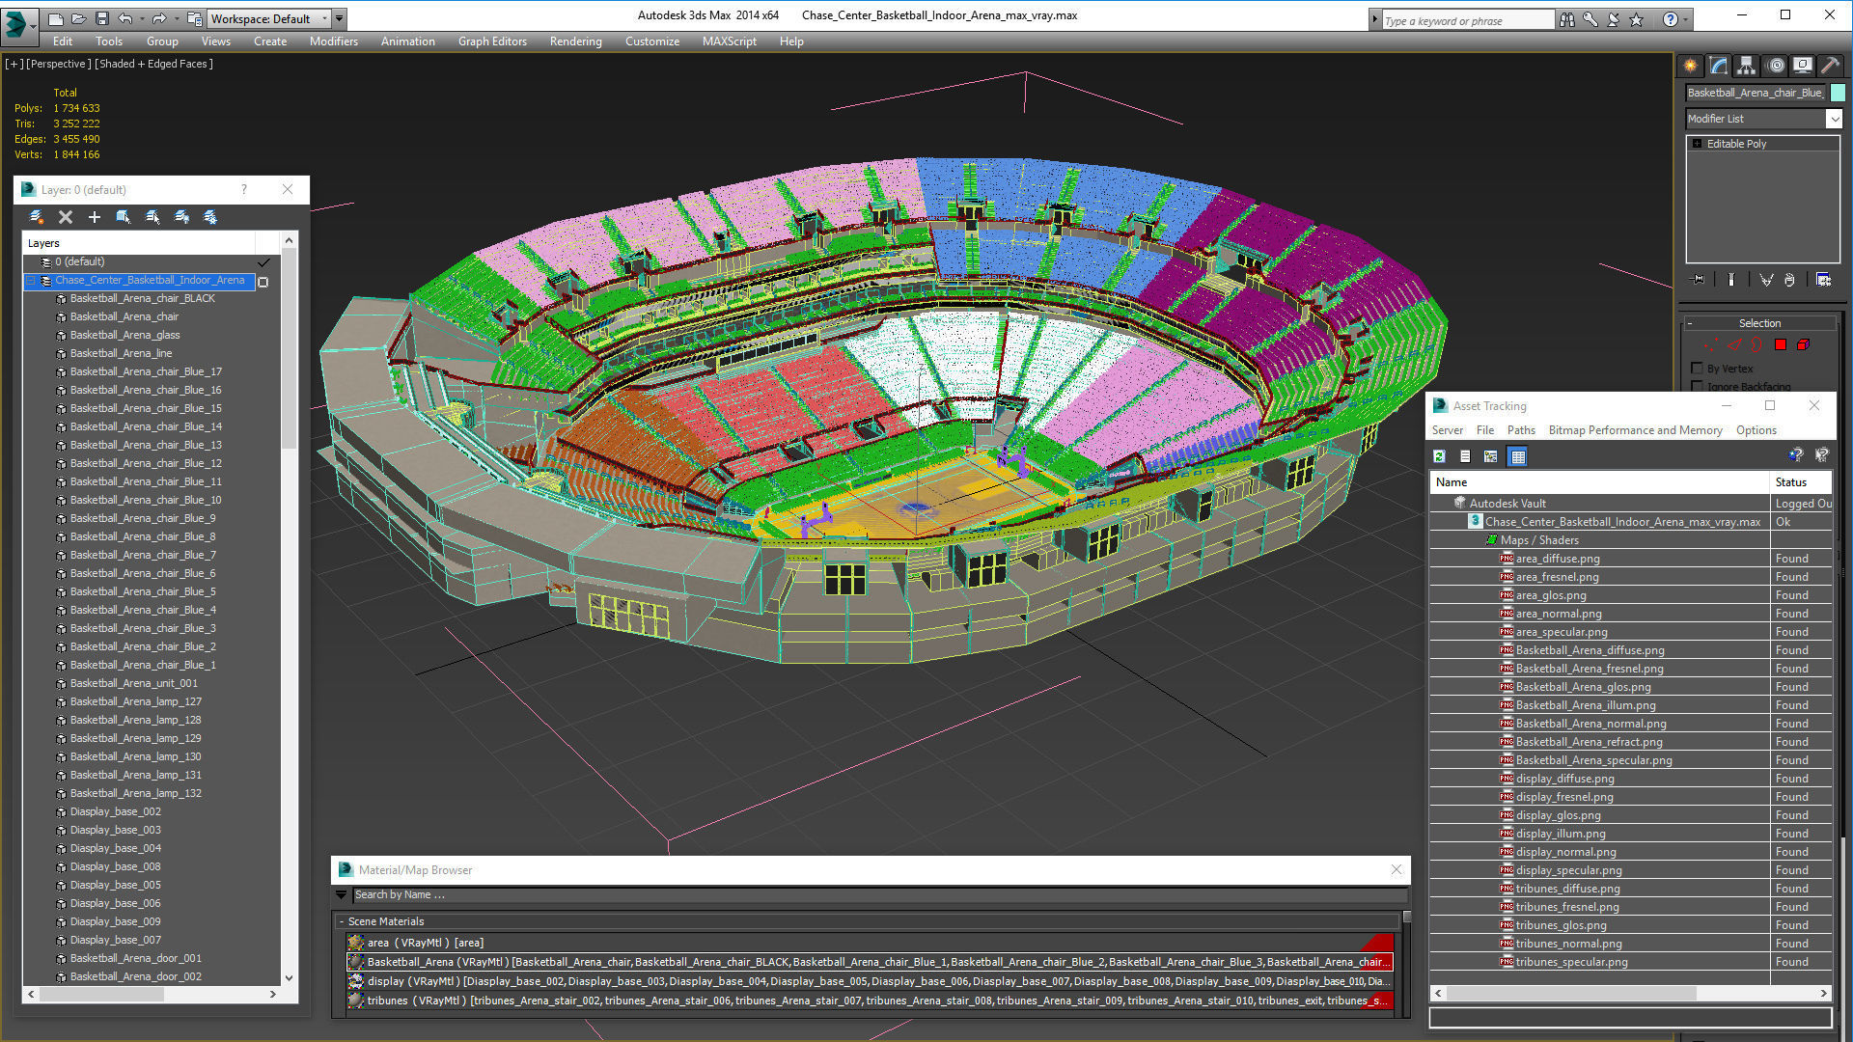Open the Edit menu
The height and width of the screenshot is (1042, 1853).
pos(63,41)
